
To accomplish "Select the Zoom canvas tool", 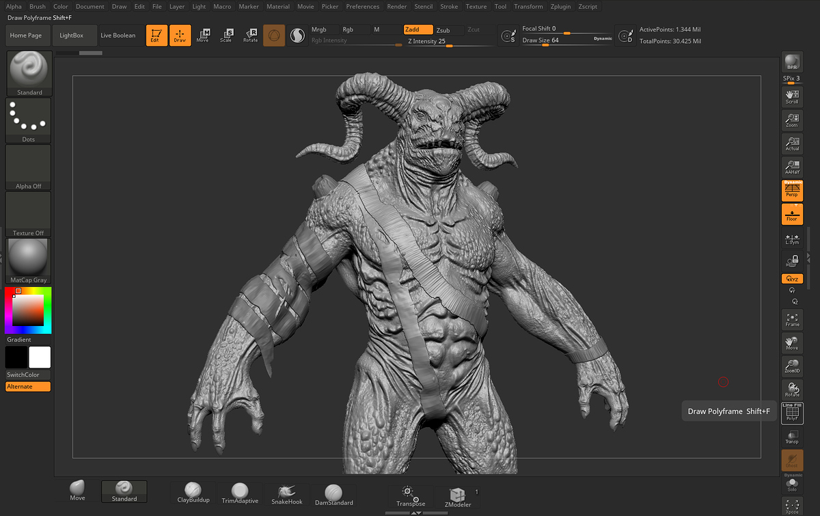I will [x=792, y=121].
